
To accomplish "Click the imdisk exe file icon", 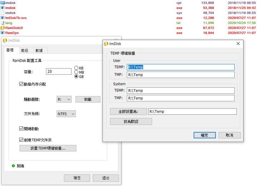I will click(x=2, y=8).
